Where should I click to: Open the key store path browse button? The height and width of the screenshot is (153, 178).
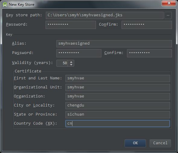pyautogui.click(x=168, y=15)
